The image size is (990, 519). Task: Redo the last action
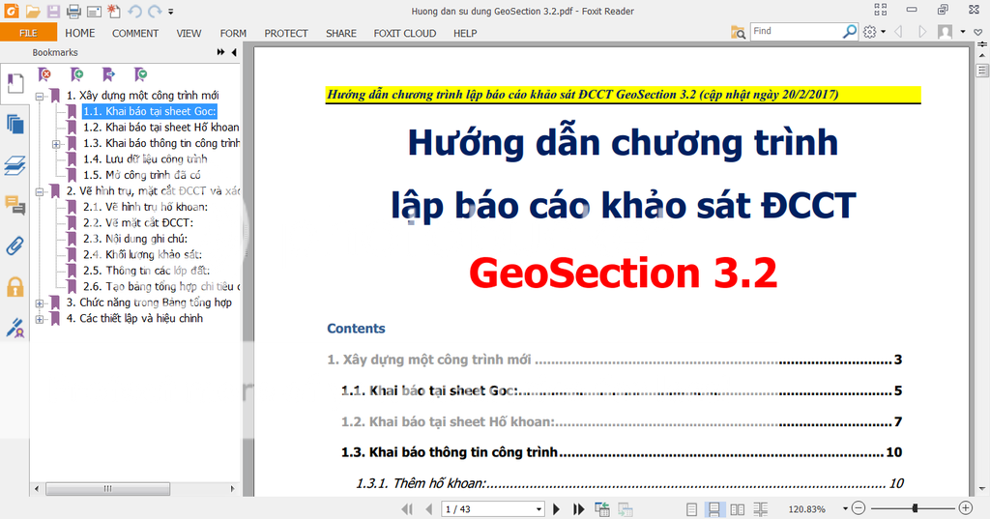[x=154, y=11]
